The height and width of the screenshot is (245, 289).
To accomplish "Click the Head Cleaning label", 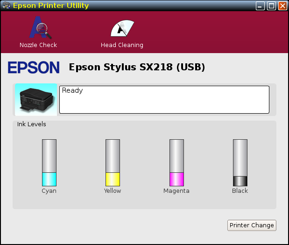I will click(x=122, y=45).
